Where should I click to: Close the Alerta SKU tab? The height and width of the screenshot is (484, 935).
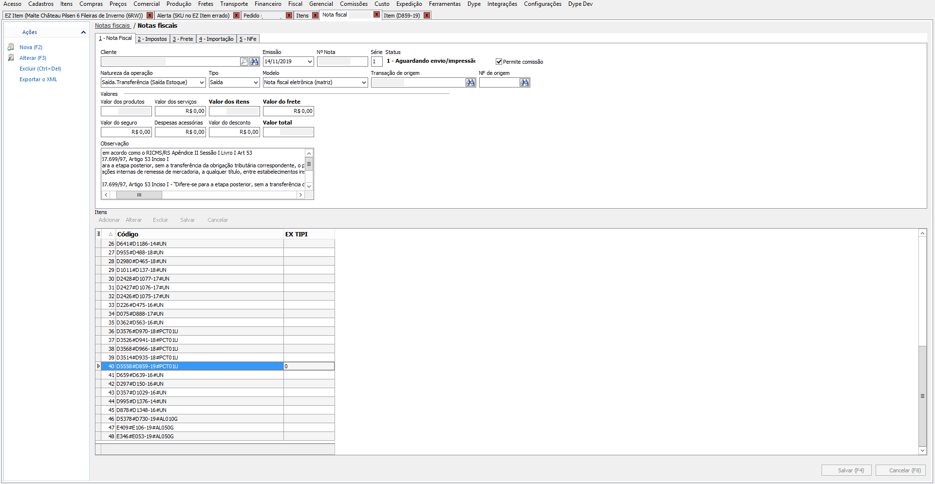pos(236,16)
